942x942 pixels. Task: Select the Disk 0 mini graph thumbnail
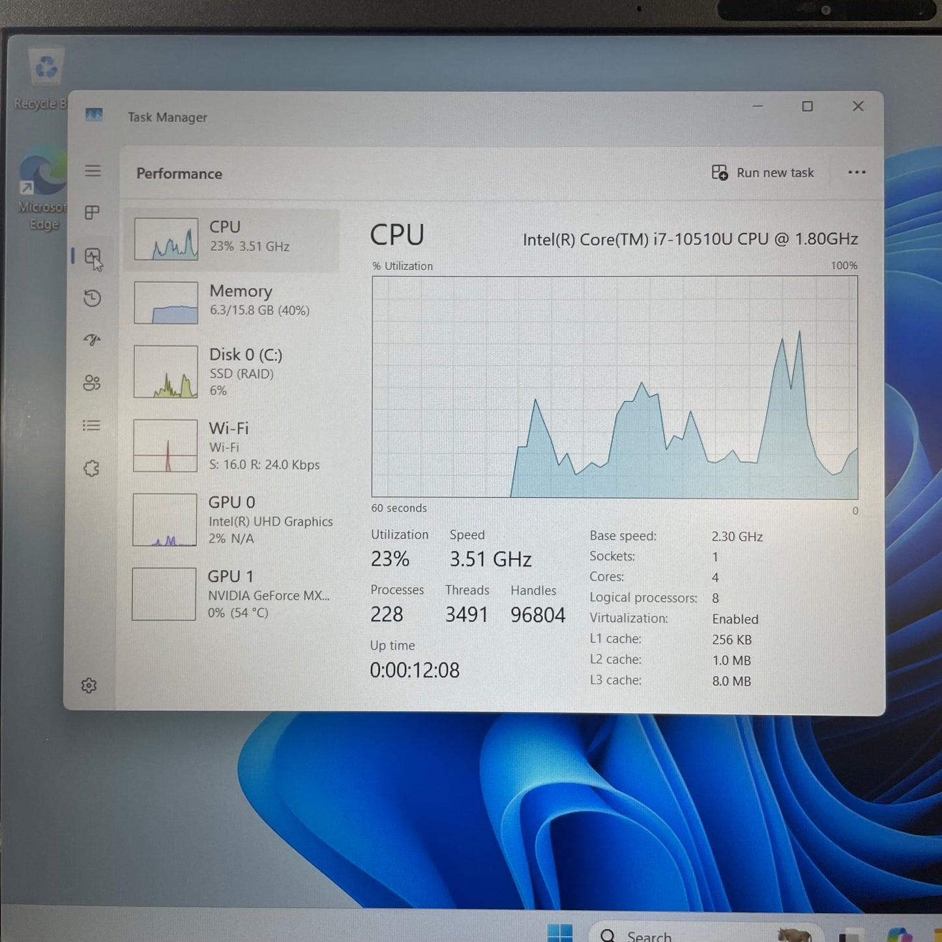coord(166,372)
